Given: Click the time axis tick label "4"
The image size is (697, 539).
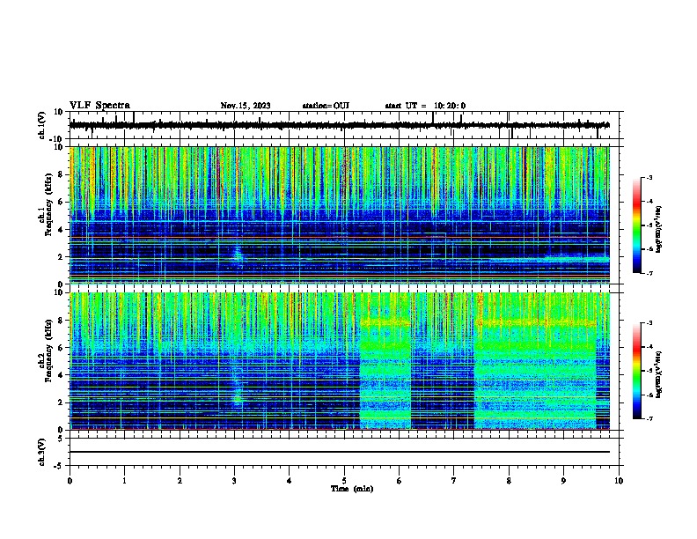Looking at the screenshot, I should point(290,481).
